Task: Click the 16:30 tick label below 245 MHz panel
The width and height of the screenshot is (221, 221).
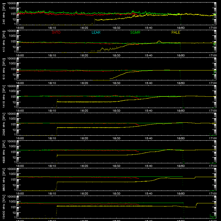Action: (116, 28)
